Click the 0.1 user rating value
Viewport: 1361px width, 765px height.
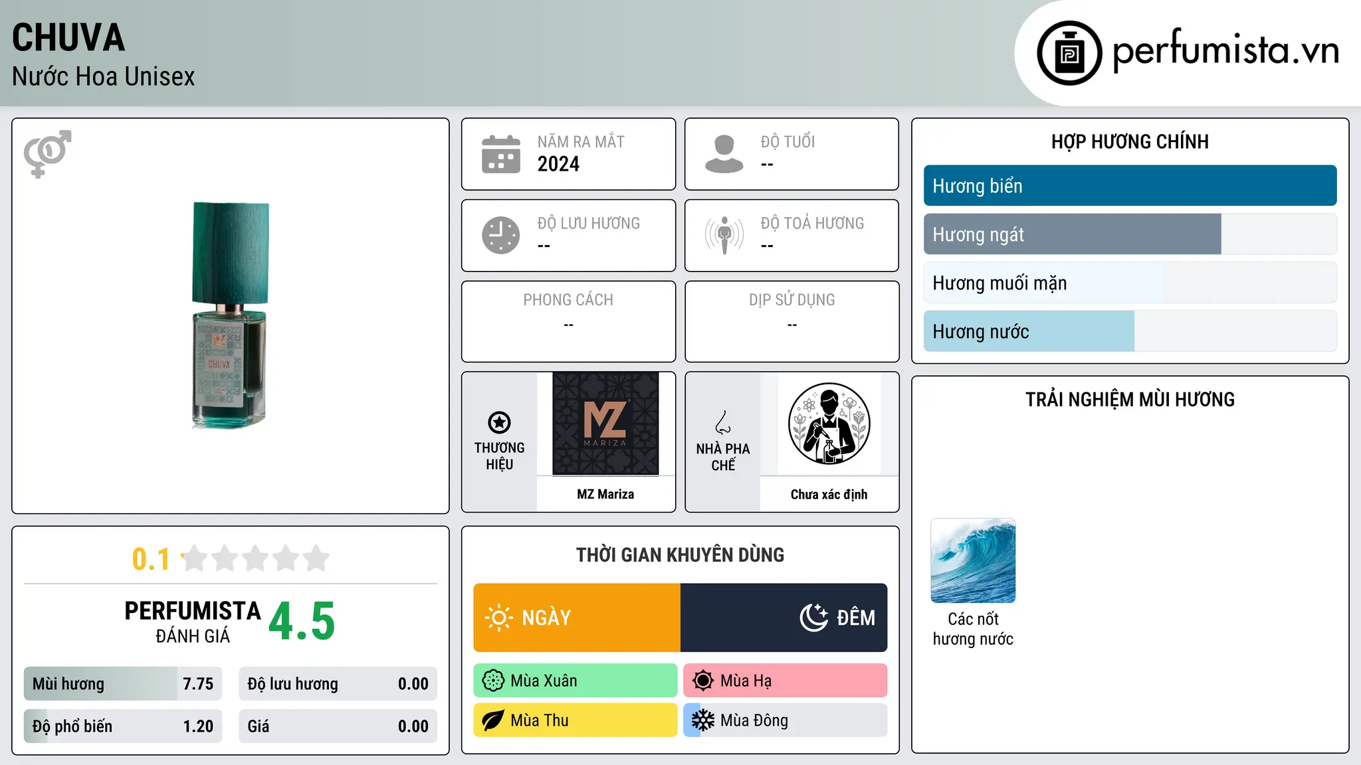(151, 559)
